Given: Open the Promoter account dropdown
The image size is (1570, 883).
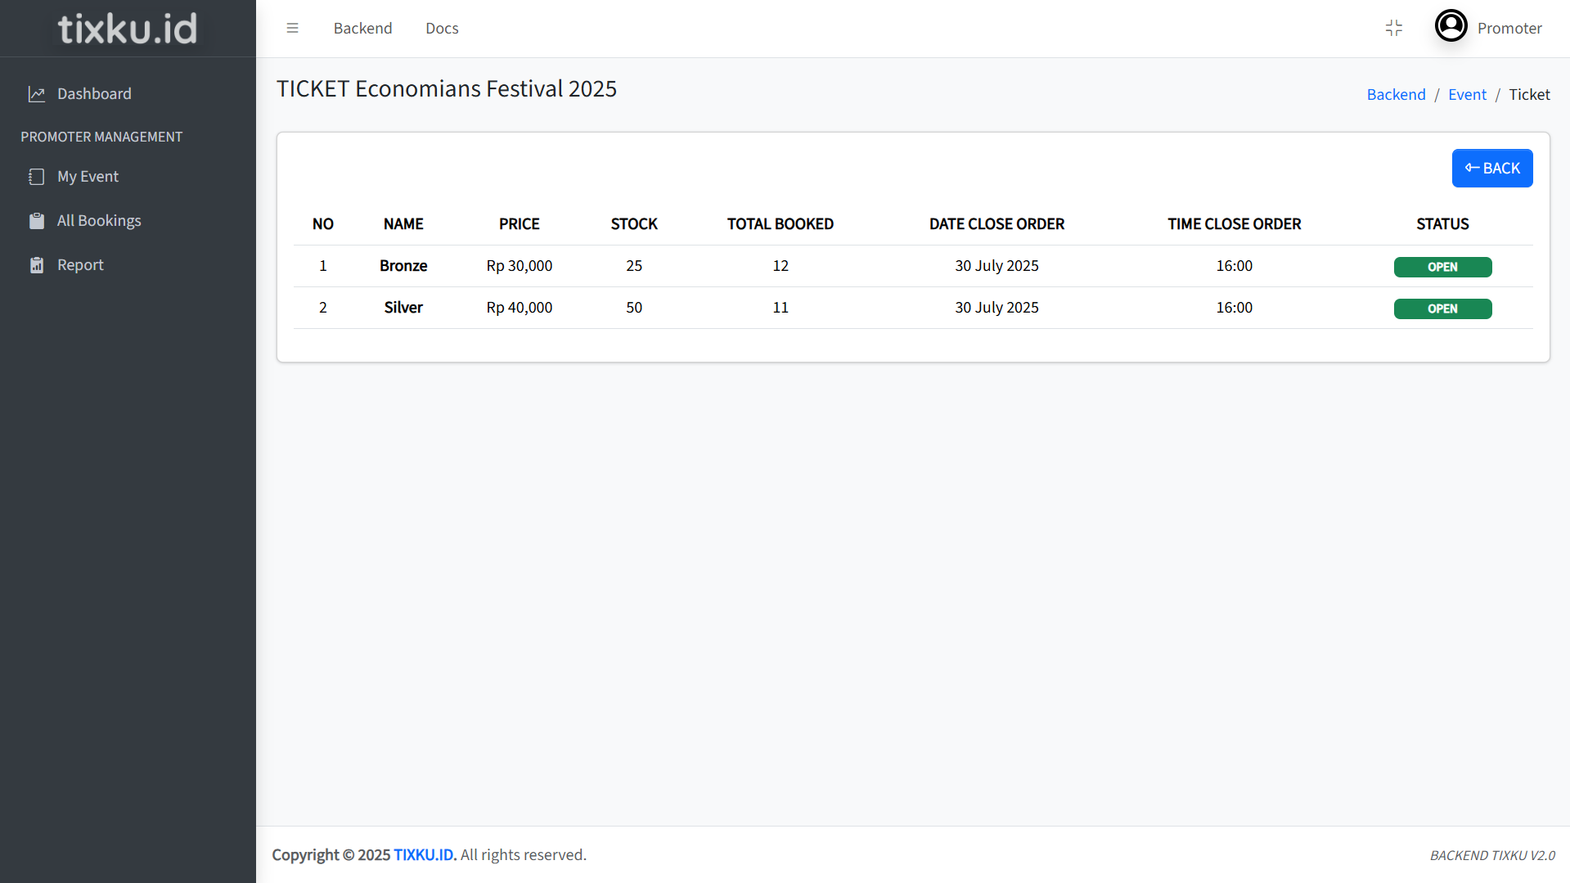Looking at the screenshot, I should click(1509, 28).
